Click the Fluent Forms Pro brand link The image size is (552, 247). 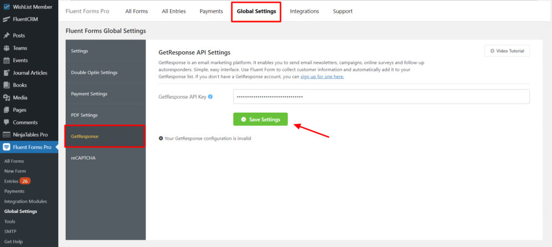(87, 11)
